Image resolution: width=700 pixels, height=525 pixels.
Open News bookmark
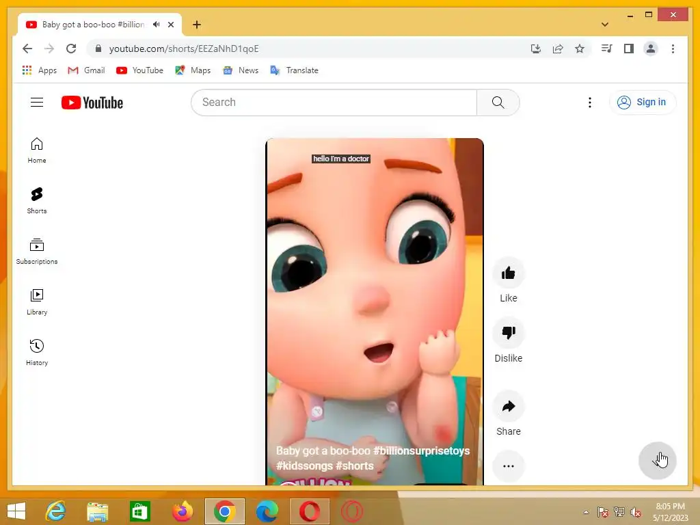[241, 70]
